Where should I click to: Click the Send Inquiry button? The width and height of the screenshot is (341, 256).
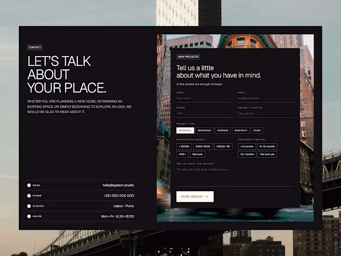pos(195,197)
